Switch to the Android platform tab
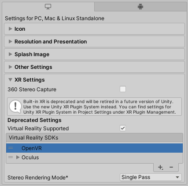The image size is (188, 186). click(140, 7)
